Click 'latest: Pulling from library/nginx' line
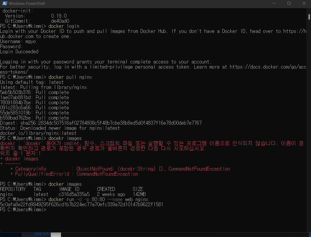Viewport: 311px width, 237px height. pos(43,87)
